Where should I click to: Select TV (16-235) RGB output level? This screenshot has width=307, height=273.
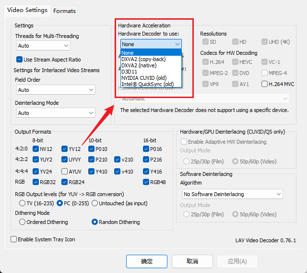coord(23,203)
